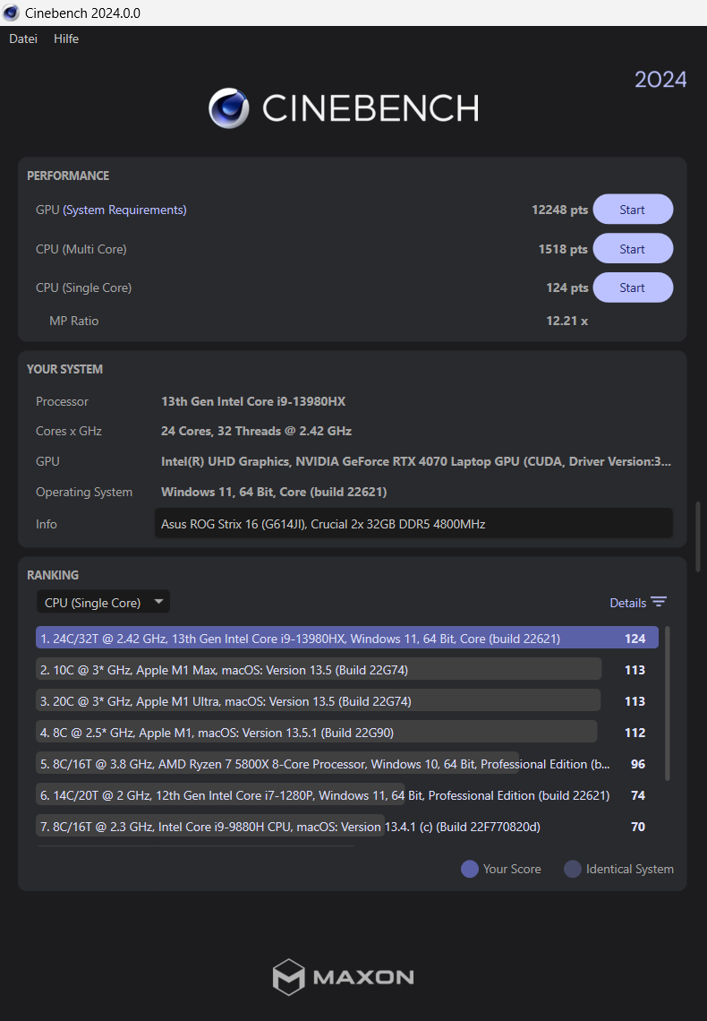The width and height of the screenshot is (707, 1021).
Task: Click the Info field with Asus ROG Strix text
Action: tap(413, 524)
